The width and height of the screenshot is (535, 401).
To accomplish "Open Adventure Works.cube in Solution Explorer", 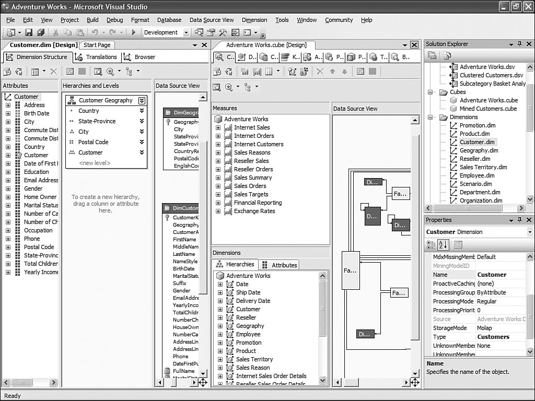I will [x=489, y=100].
